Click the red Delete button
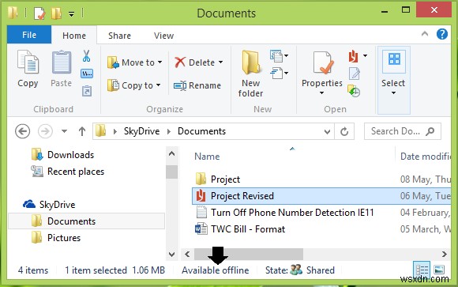 199,62
